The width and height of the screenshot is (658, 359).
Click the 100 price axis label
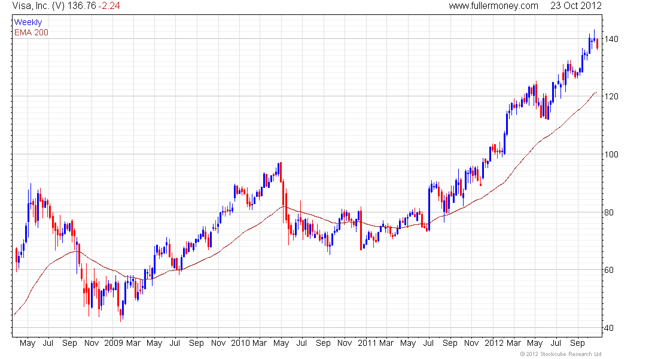pos(611,154)
